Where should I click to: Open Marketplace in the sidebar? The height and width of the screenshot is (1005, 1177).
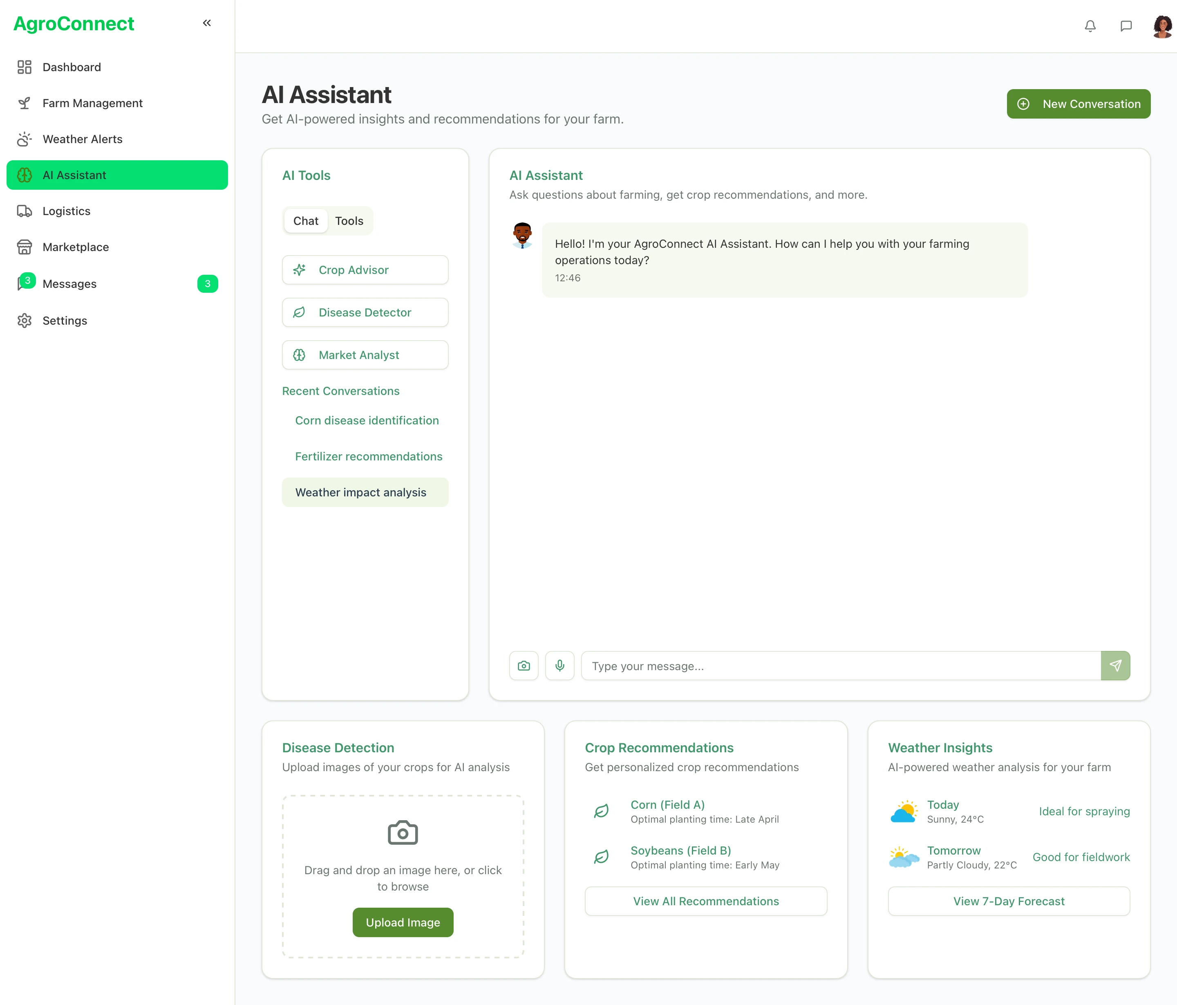pyautogui.click(x=76, y=247)
